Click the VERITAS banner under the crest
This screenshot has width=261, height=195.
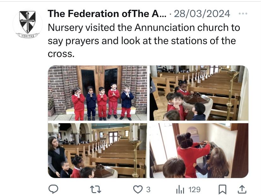[x=27, y=35]
